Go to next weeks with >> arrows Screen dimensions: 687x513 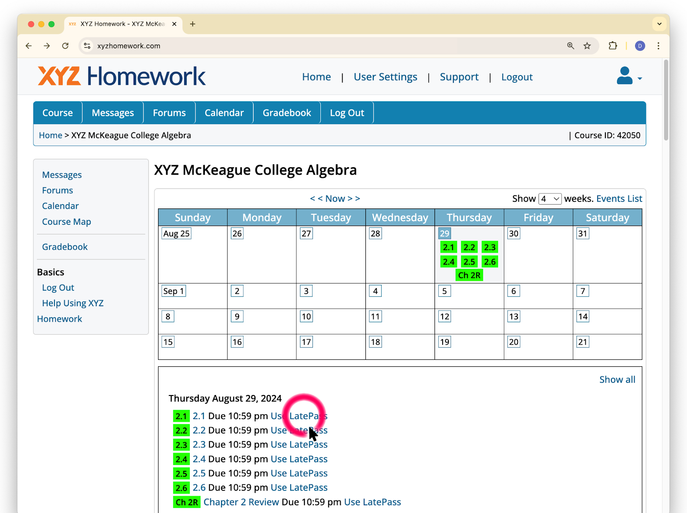coord(354,199)
